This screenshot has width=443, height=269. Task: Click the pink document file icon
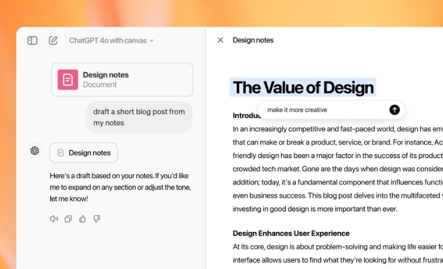pos(68,80)
